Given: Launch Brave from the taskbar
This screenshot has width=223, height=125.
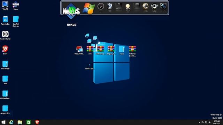Looking at the screenshot, I should pyautogui.click(x=37, y=122).
